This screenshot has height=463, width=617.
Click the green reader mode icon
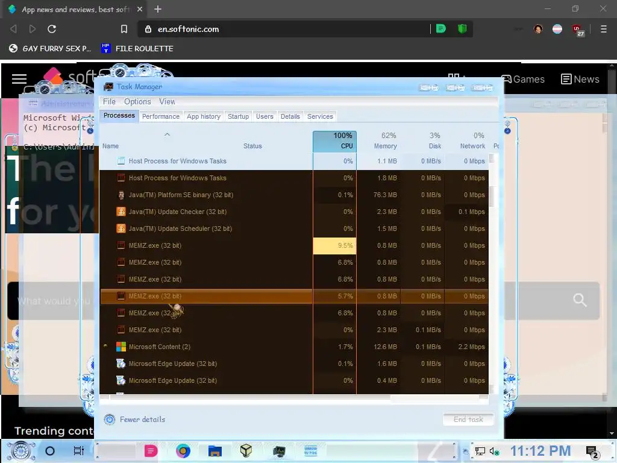pos(440,28)
